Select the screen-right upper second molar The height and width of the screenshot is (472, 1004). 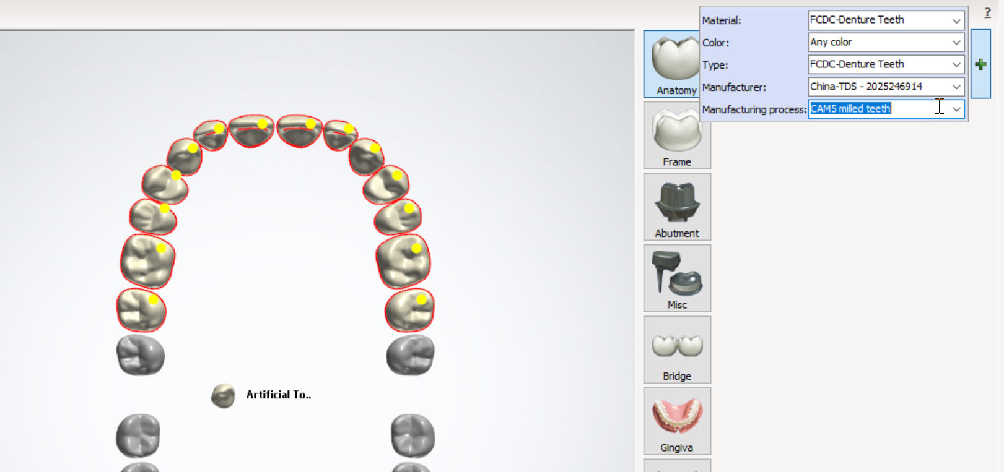409,310
